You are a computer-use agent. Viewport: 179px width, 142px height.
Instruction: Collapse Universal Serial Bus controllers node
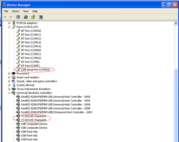pyautogui.click(x=9, y=93)
